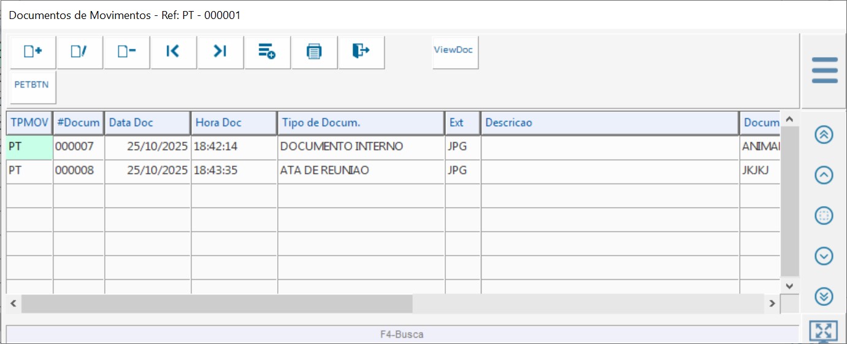Jump to bottom with double-down chevron

pos(824,296)
